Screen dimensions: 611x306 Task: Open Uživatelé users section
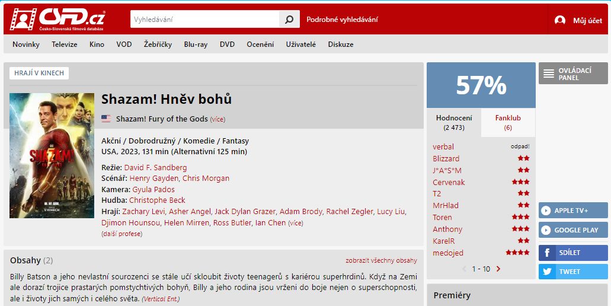(301, 44)
